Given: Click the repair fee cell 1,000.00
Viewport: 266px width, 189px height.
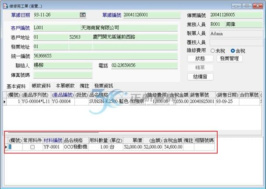Looking at the screenshot, I should pos(157,102).
